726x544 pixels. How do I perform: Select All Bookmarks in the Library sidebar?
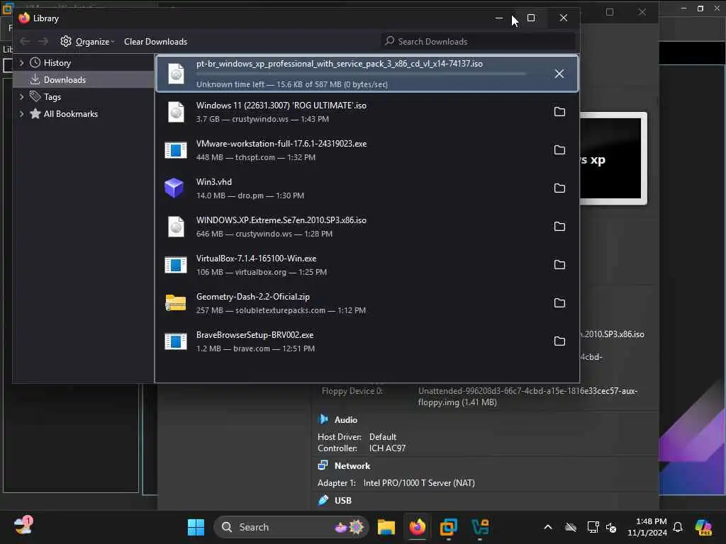click(70, 114)
